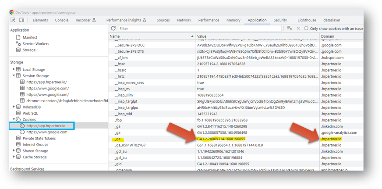Viewport: 382px width, 189px height.
Task: Select the __Secure-3PSIDTS cookie row
Action: tap(236, 51)
